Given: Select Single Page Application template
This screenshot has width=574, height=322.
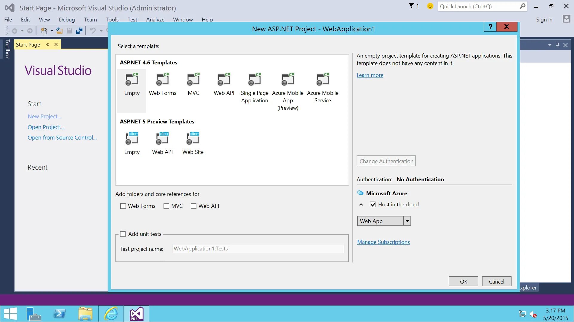Looking at the screenshot, I should (x=254, y=80).
